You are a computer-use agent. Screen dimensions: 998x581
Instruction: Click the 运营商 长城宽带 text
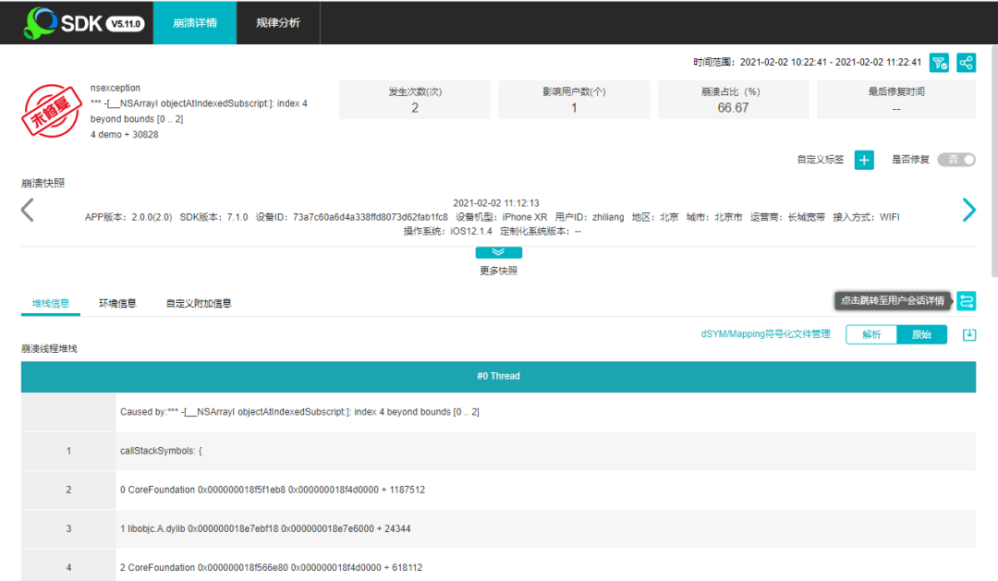[x=787, y=217]
